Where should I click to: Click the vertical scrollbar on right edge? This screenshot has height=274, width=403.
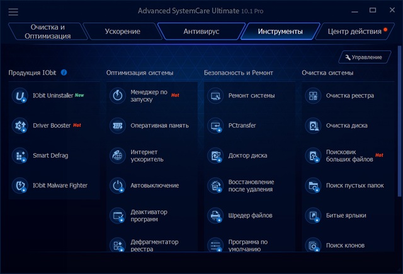400,126
